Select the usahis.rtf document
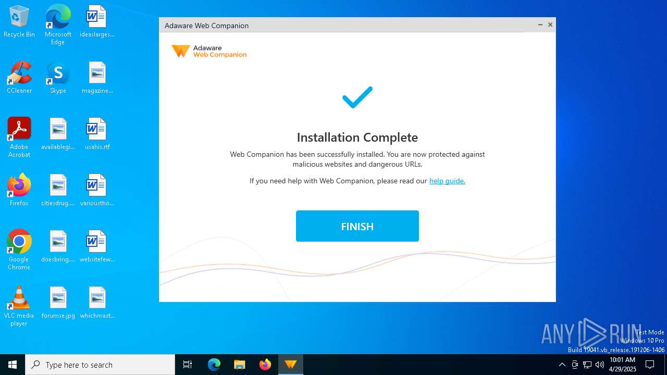Screen dimensions: 667x375 click(x=97, y=134)
